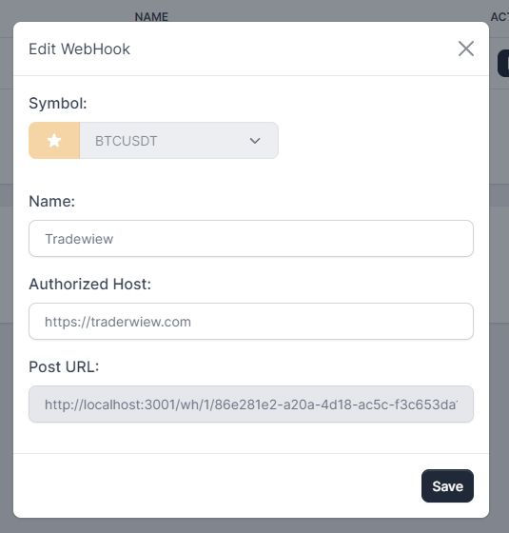Click the https://traderwiew.com host text
Viewport: 509px width, 533px height.
pos(118,322)
